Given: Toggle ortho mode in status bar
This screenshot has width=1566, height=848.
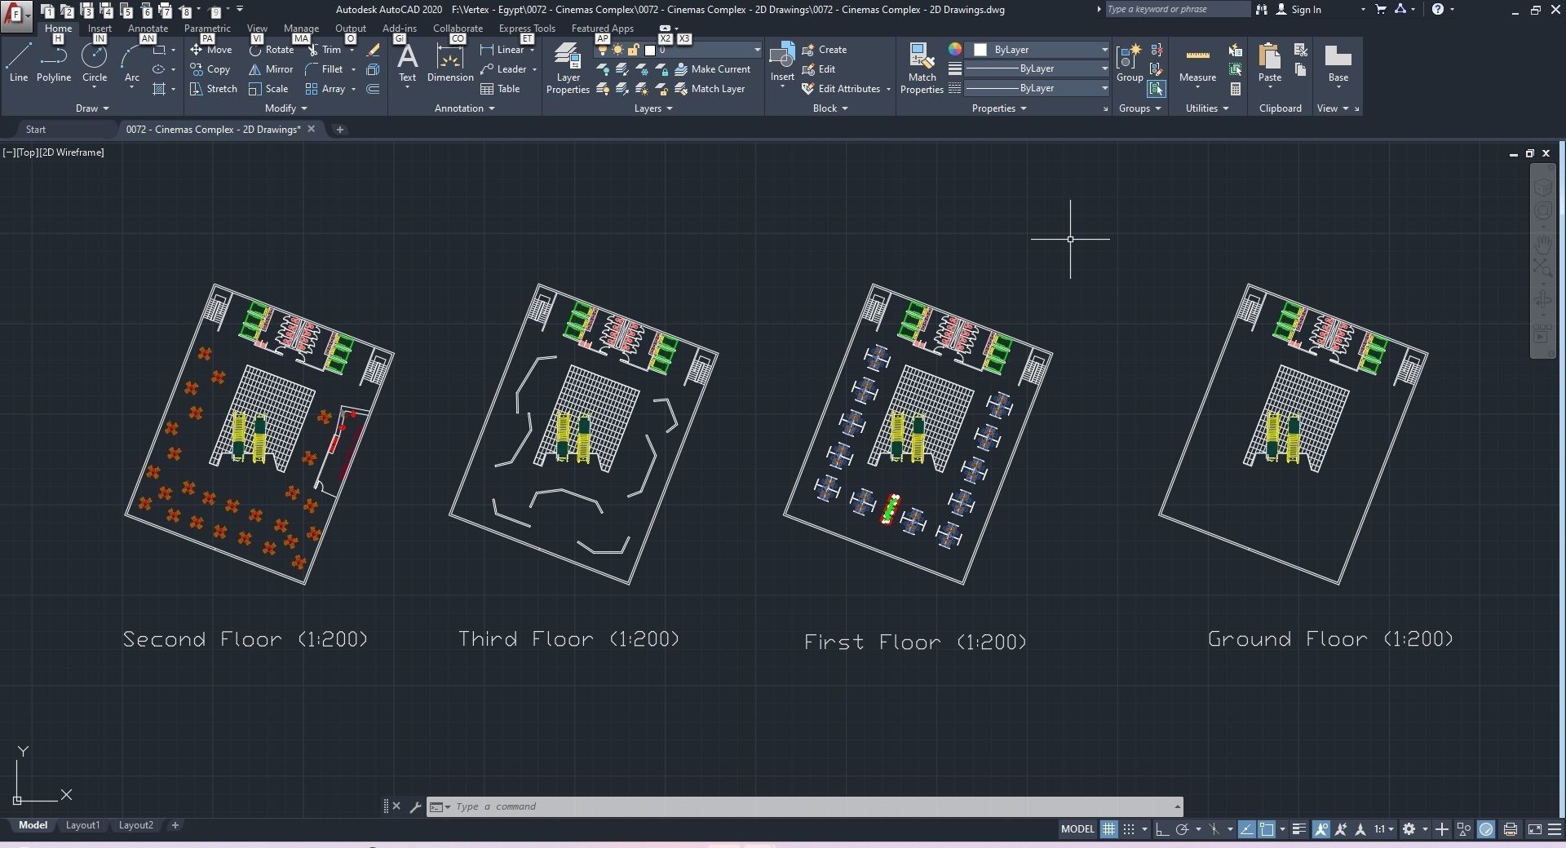Looking at the screenshot, I should [x=1162, y=829].
